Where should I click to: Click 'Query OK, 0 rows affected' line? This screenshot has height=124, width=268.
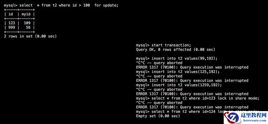(x=175, y=50)
